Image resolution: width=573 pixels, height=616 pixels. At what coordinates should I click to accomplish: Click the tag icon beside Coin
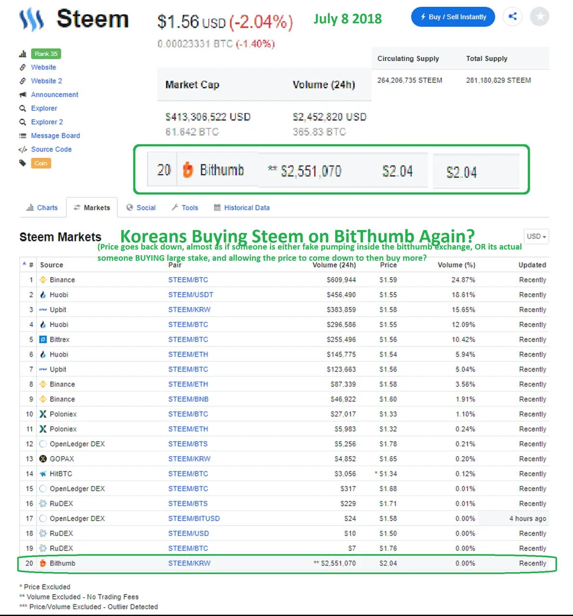[23, 163]
